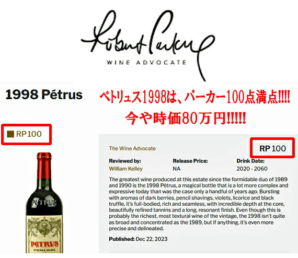Click the 2020 - 2060 drink date value
This screenshot has height=258, width=298.
tap(252, 169)
